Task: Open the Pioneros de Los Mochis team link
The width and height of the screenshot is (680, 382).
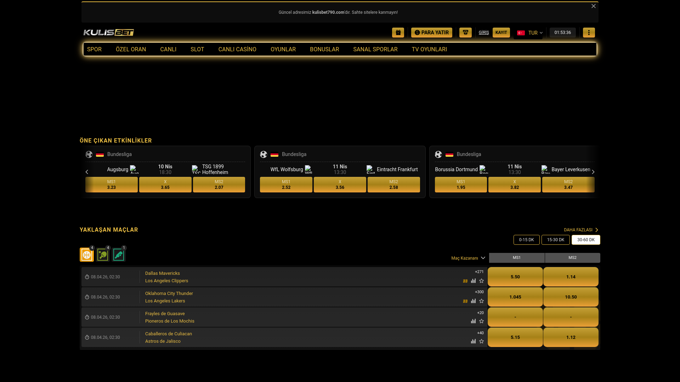Action: click(x=170, y=321)
